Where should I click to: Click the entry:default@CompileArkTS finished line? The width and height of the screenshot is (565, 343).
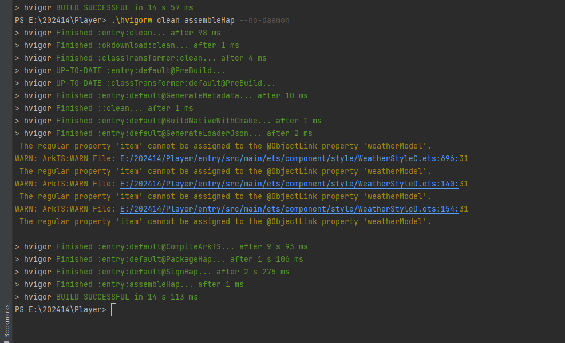[x=161, y=247]
